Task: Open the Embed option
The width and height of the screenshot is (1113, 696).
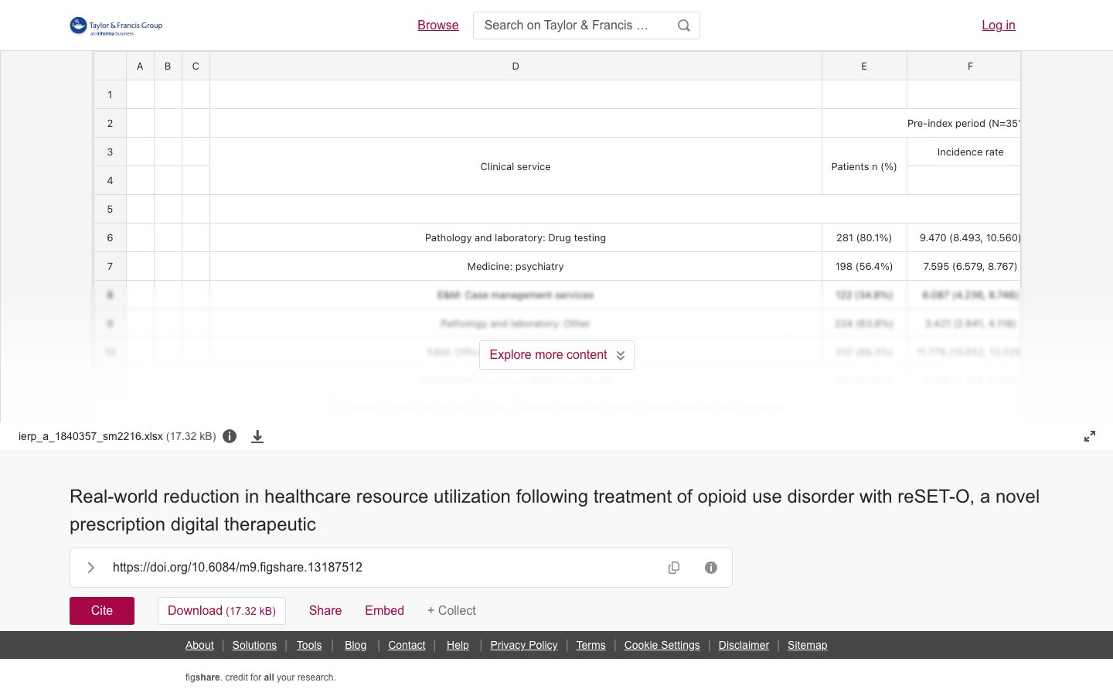Action: click(384, 611)
